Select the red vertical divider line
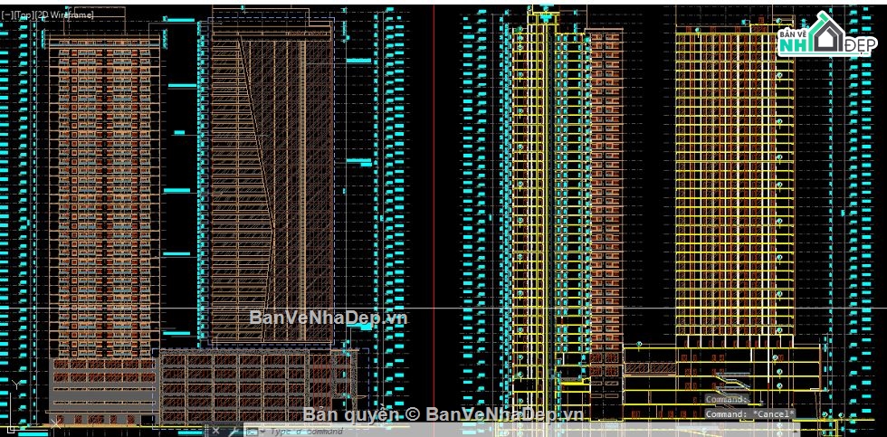 [x=435, y=181]
